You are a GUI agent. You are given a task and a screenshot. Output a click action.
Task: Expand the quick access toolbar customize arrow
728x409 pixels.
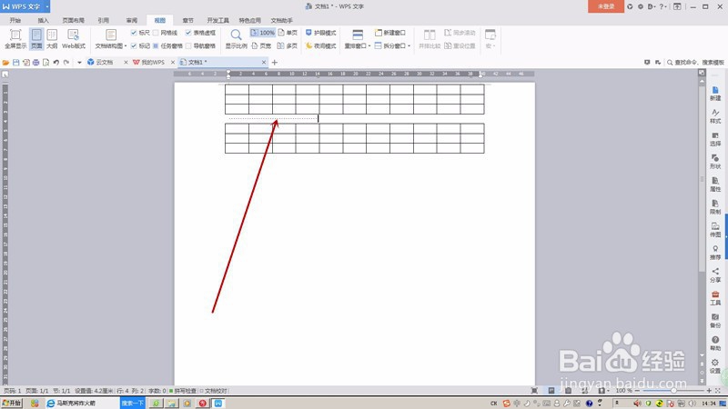[79, 62]
